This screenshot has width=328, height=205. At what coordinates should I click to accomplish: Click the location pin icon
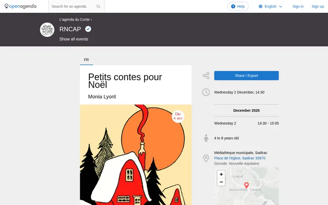206,158
